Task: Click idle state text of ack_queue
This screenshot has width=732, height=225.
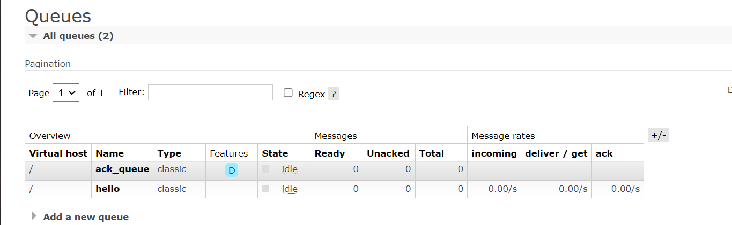Action: point(290,169)
